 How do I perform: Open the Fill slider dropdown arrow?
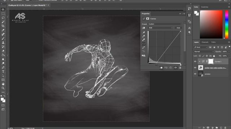[x=229, y=56]
